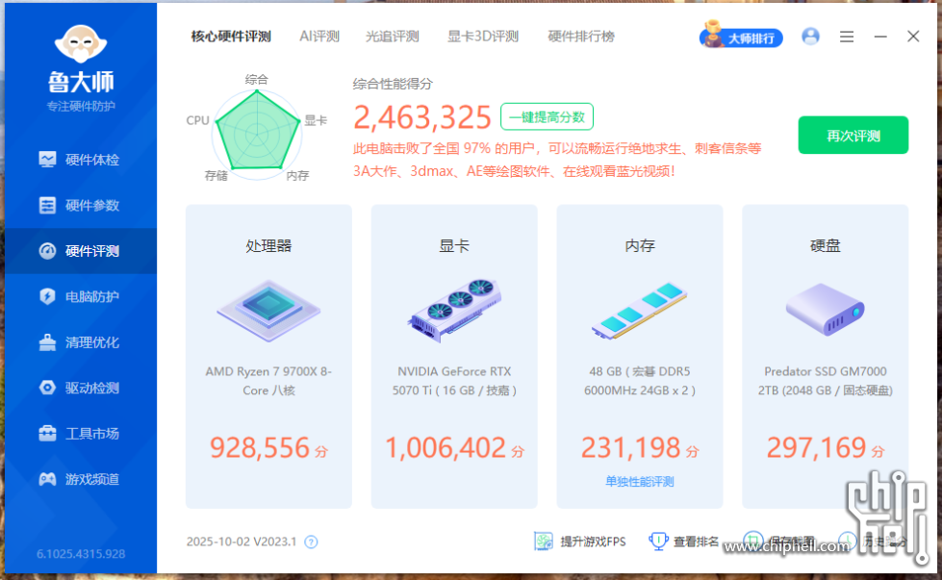Screen dimensions: 942x580
Task: Click the pentagon radar performance chart
Action: click(x=257, y=131)
